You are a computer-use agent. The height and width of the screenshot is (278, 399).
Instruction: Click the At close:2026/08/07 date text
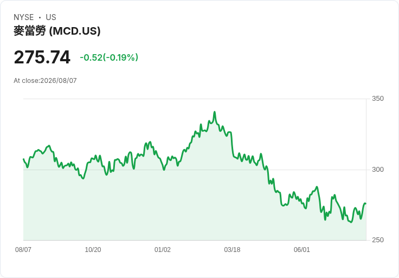(x=45, y=81)
